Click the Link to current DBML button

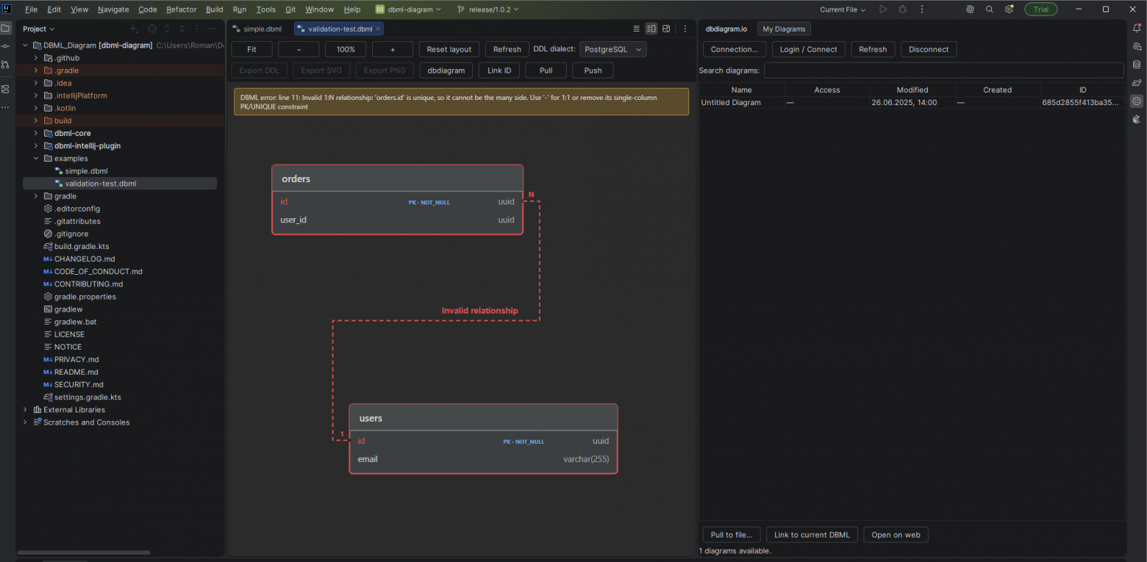(x=812, y=535)
